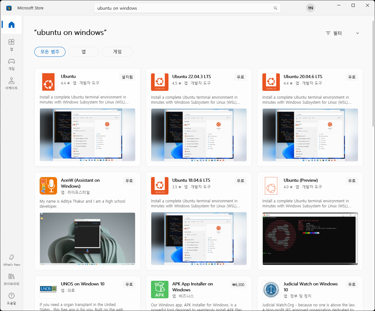
Task: Click the Ubuntu 20.04.6 LTS app icon
Action: click(271, 82)
